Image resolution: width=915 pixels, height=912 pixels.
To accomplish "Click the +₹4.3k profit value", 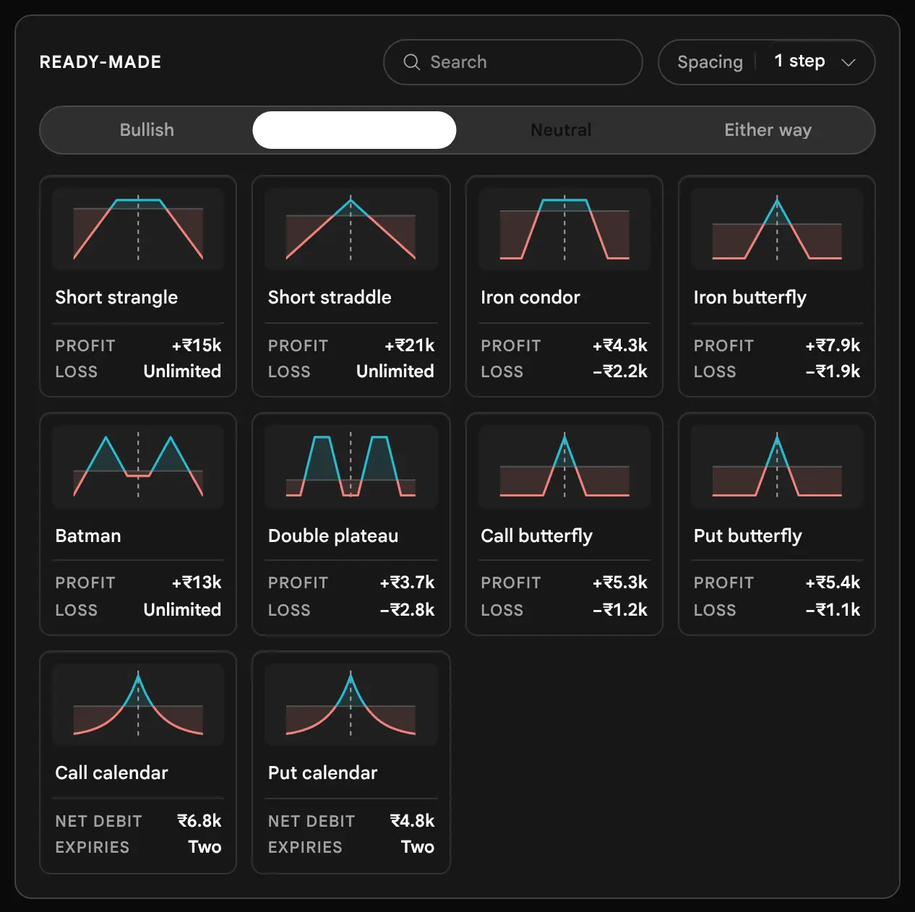I will pyautogui.click(x=620, y=345).
